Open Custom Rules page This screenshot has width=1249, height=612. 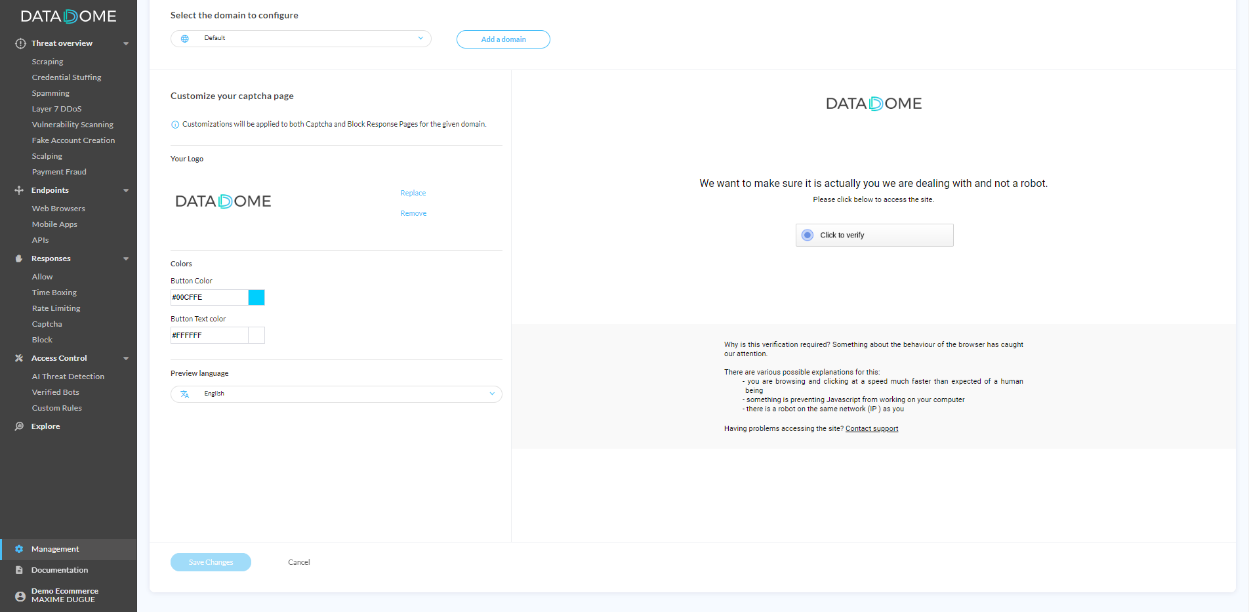click(x=57, y=408)
